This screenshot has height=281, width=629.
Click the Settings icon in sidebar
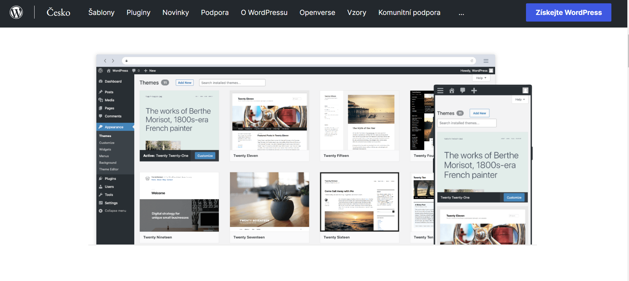coord(101,203)
